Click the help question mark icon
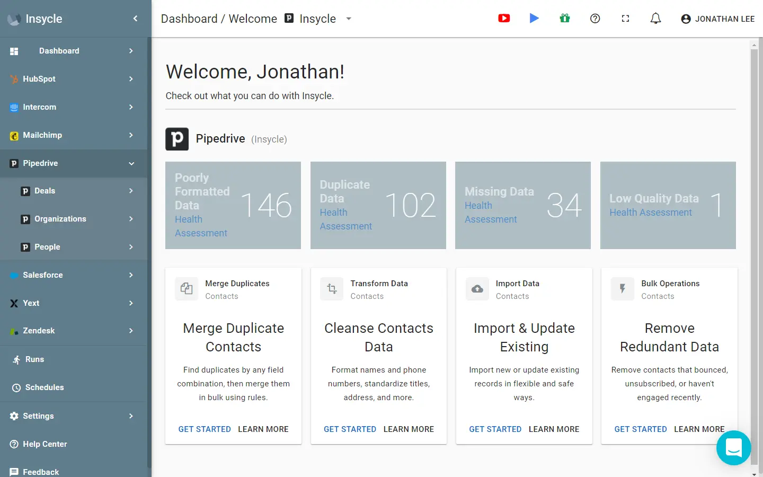This screenshot has height=477, width=763. point(595,19)
